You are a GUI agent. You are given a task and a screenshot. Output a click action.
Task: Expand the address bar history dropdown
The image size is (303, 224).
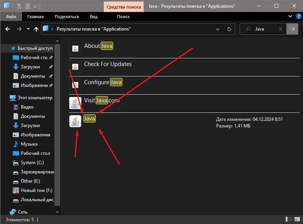click(218, 29)
